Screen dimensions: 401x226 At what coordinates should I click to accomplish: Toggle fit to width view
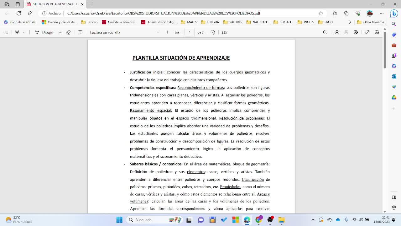click(x=177, y=32)
